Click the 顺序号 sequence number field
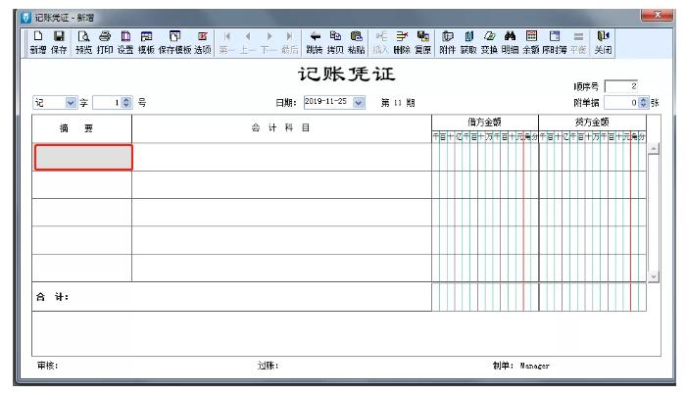This screenshot has height=395, width=686. (621, 86)
